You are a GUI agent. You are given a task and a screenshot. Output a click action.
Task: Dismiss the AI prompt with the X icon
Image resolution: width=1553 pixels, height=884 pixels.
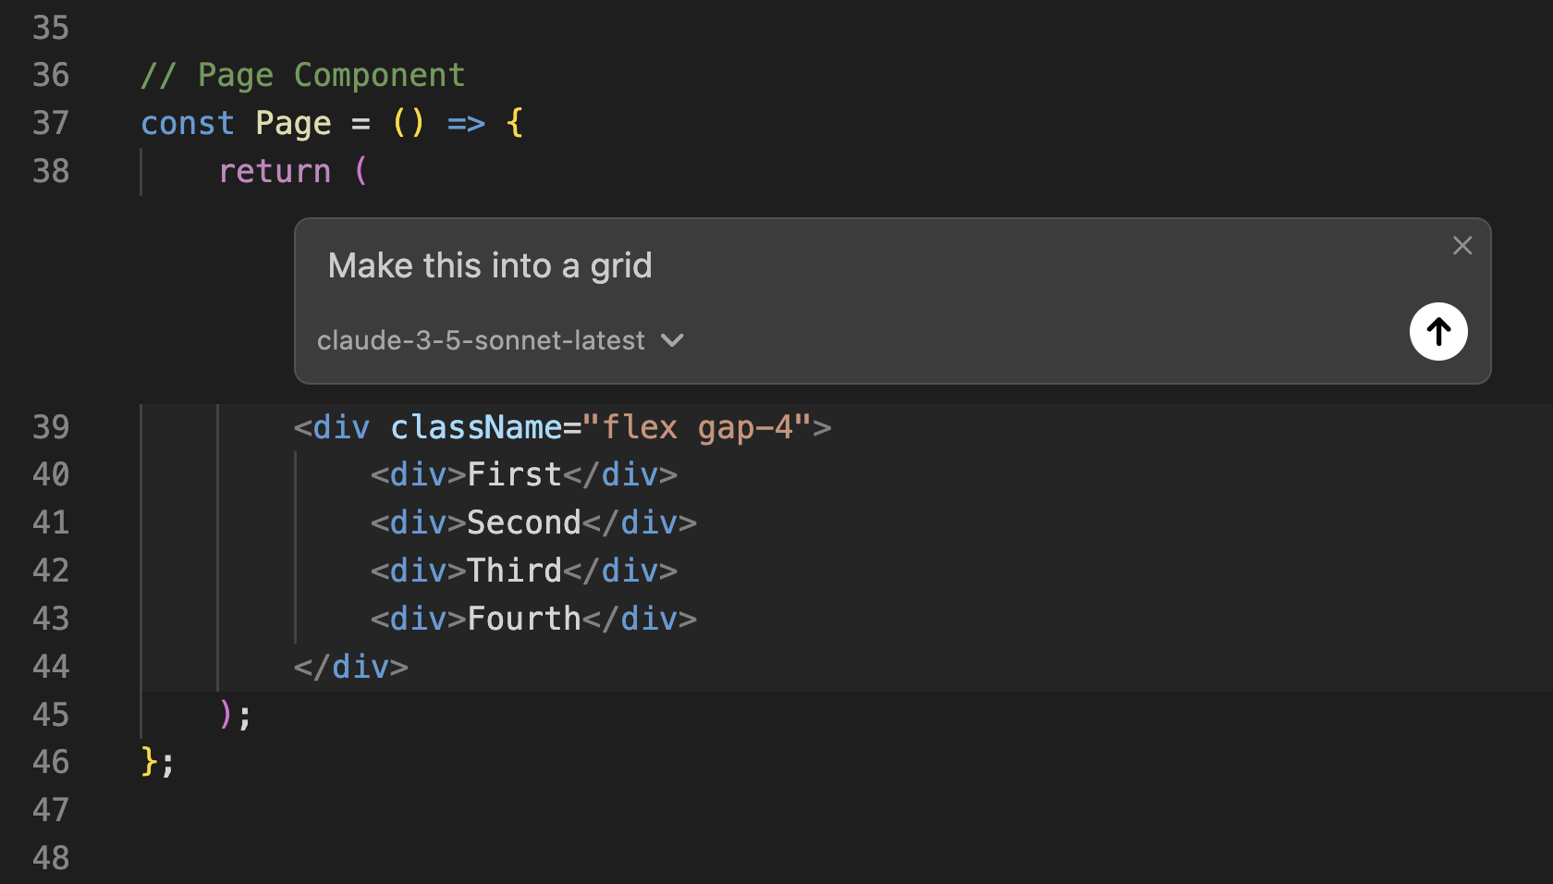1461,245
